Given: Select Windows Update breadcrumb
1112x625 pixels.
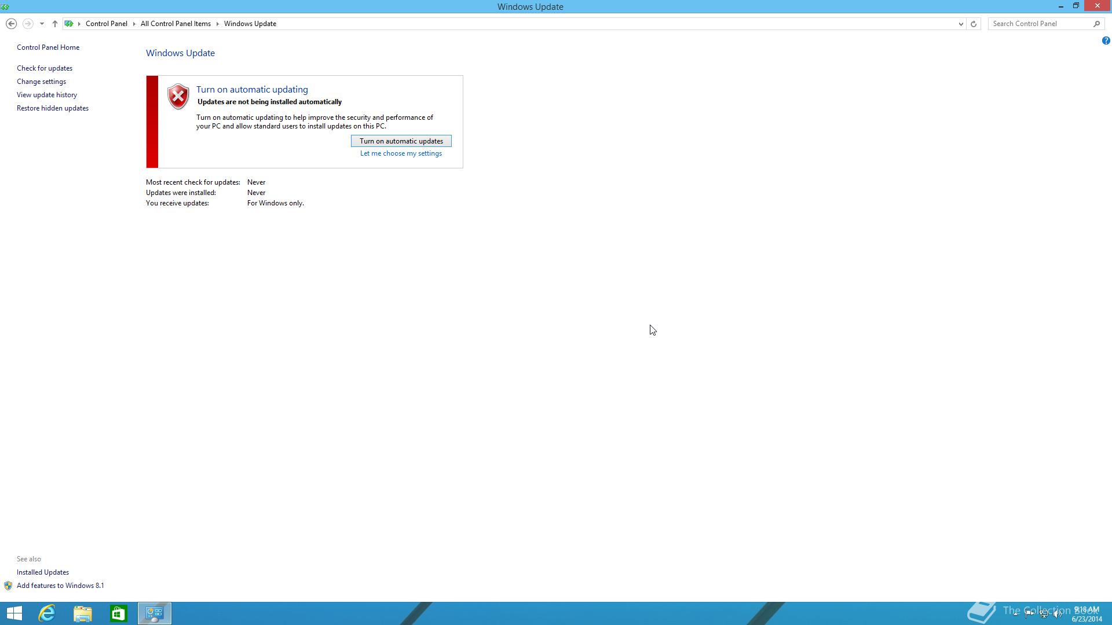Looking at the screenshot, I should 250,24.
